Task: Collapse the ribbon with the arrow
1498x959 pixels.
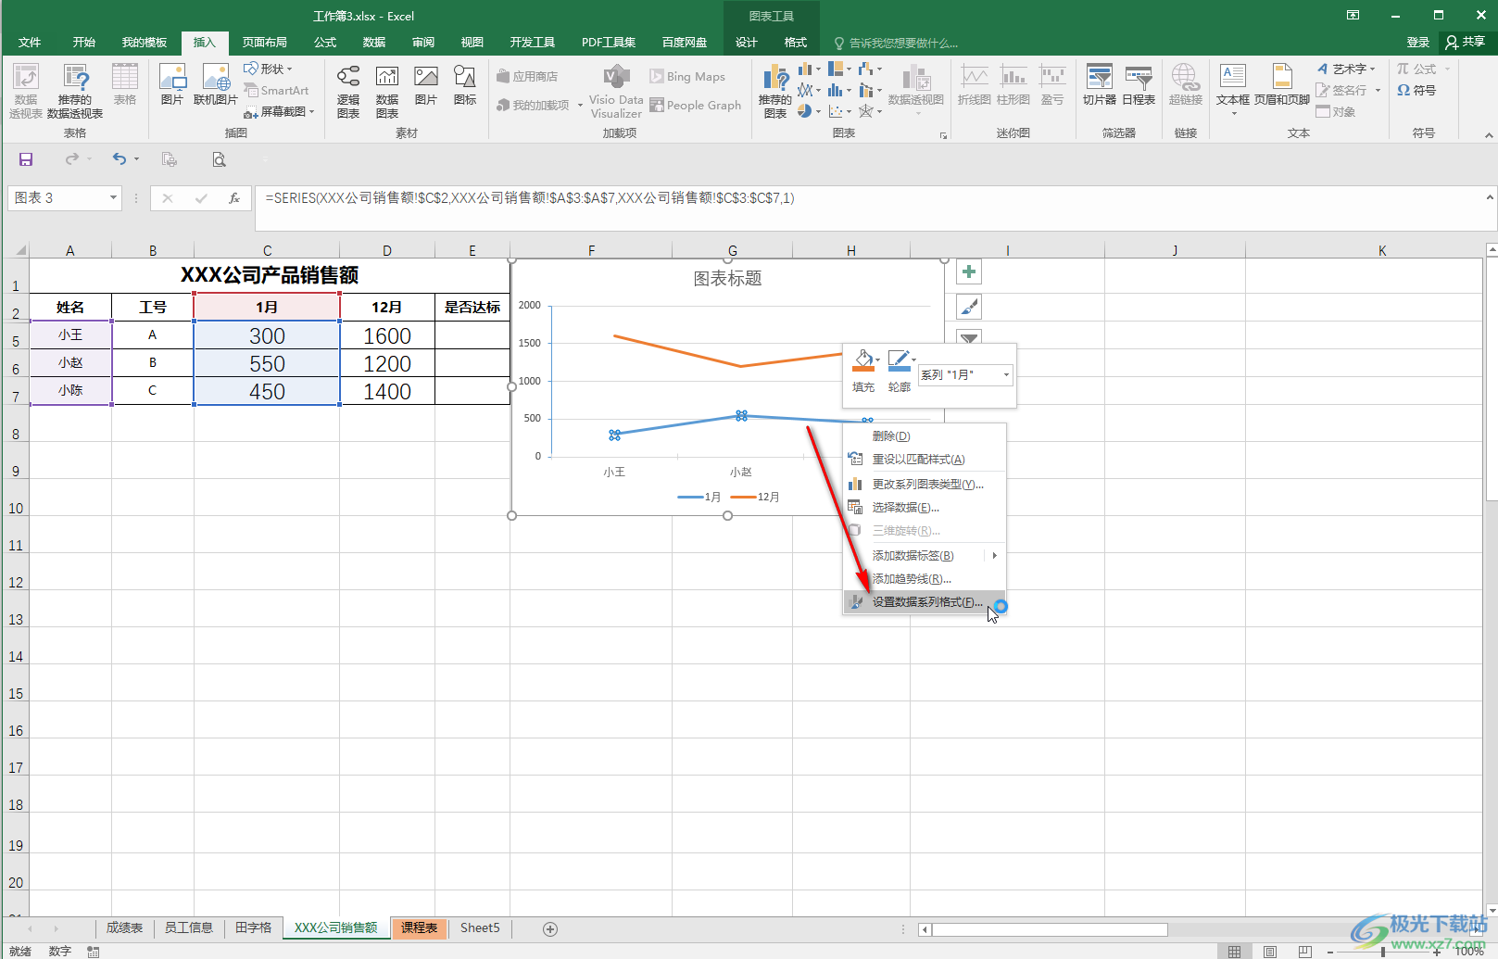Action: pyautogui.click(x=1489, y=135)
